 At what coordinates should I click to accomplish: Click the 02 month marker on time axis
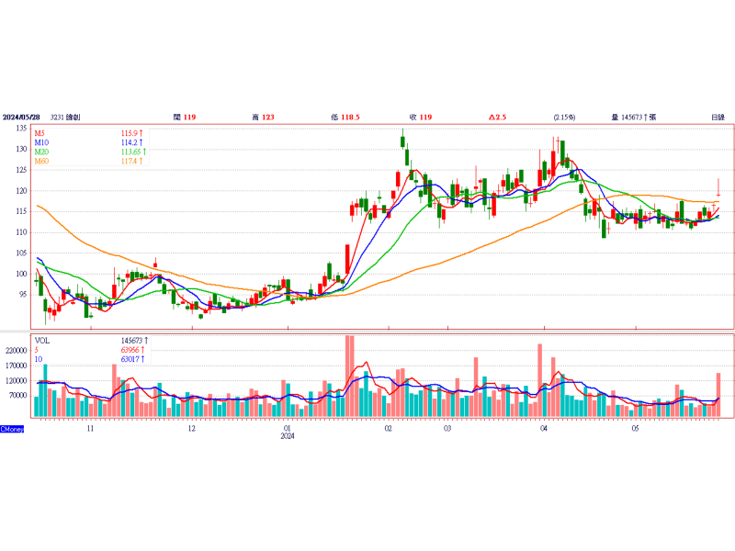tap(388, 429)
